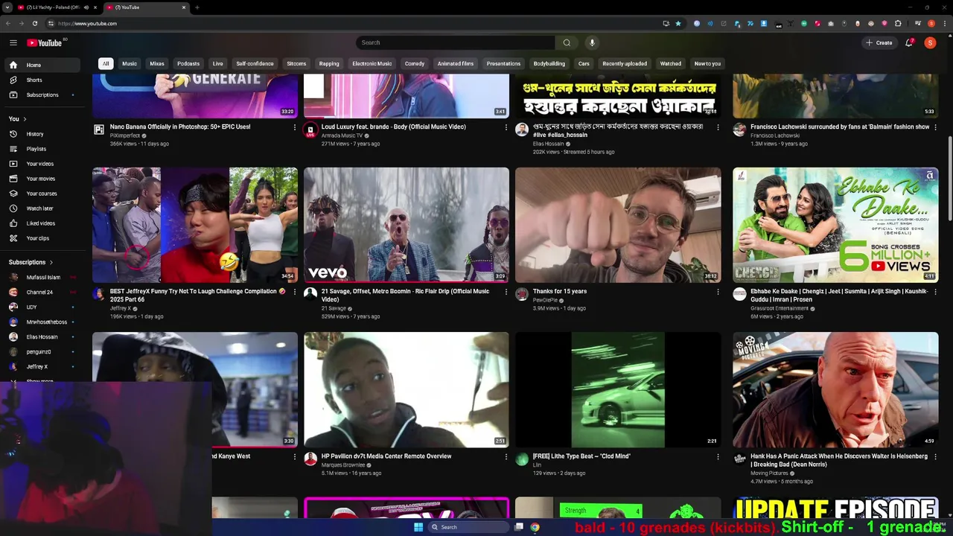The height and width of the screenshot is (536, 953).
Task: Open a new browser tab
Action: [x=197, y=7]
